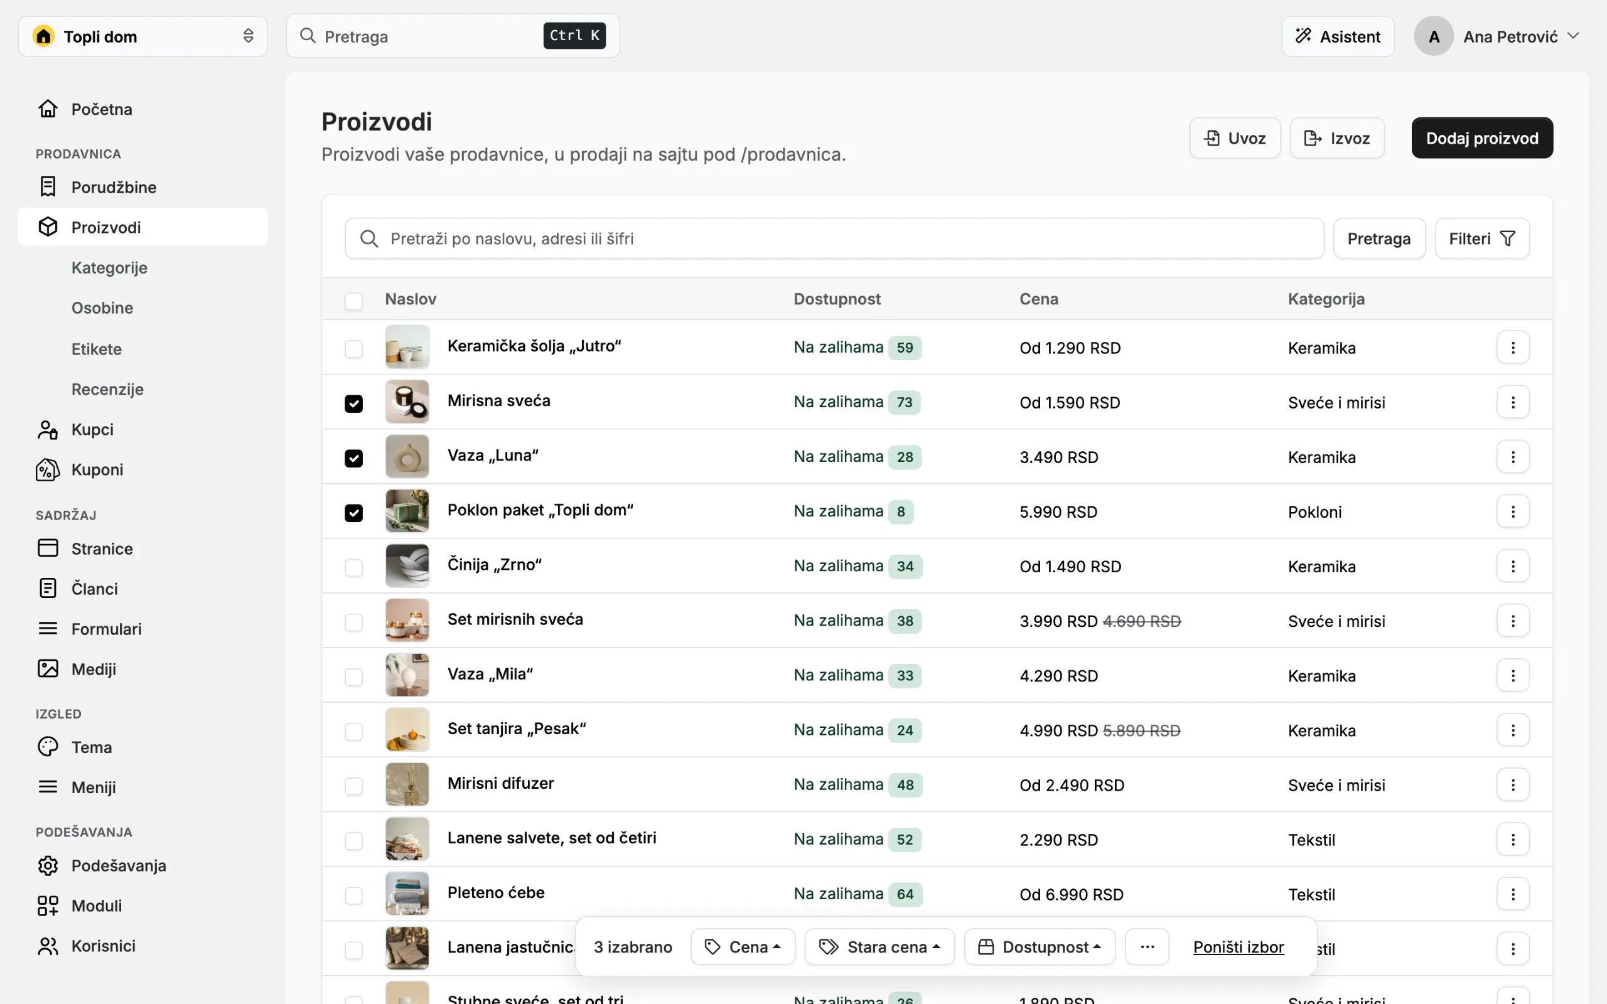Click the Korisnici users icon
The image size is (1607, 1004).
coord(48,946)
